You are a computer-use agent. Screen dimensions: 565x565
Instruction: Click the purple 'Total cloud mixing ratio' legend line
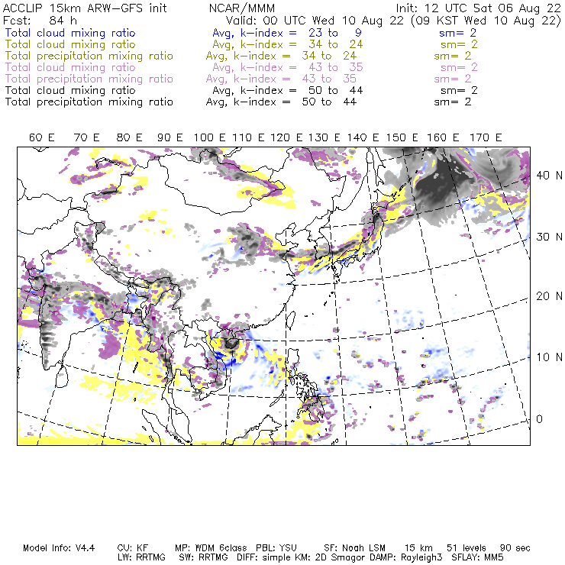pos(70,67)
